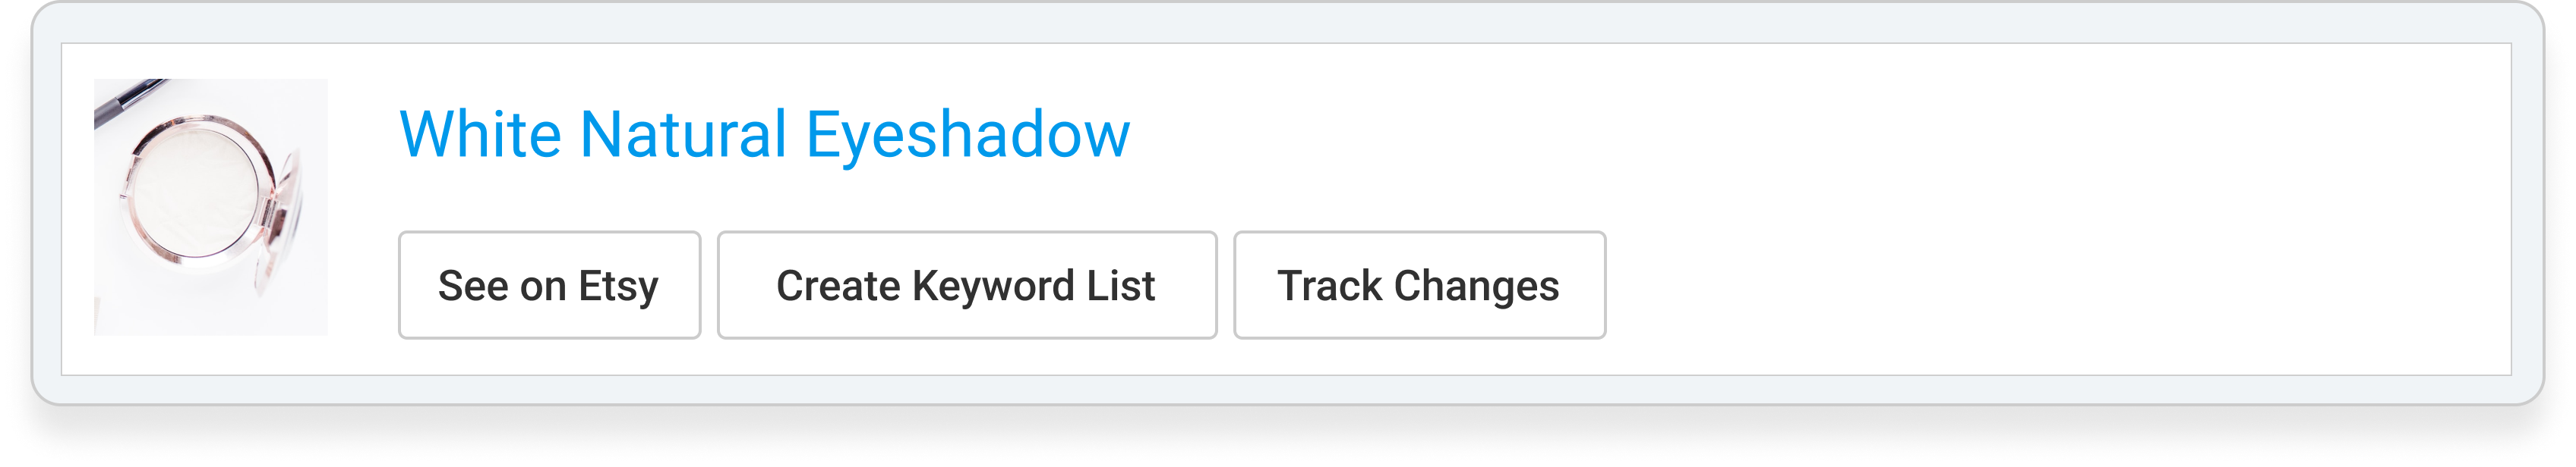Click the Keyword List text in the middle button
The image size is (2576, 467).
[1033, 287]
